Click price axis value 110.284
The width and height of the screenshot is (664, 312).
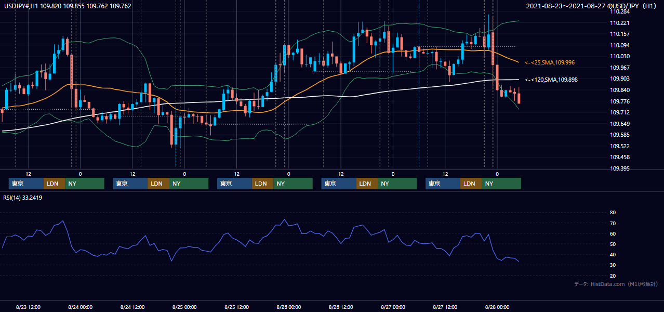coord(619,11)
